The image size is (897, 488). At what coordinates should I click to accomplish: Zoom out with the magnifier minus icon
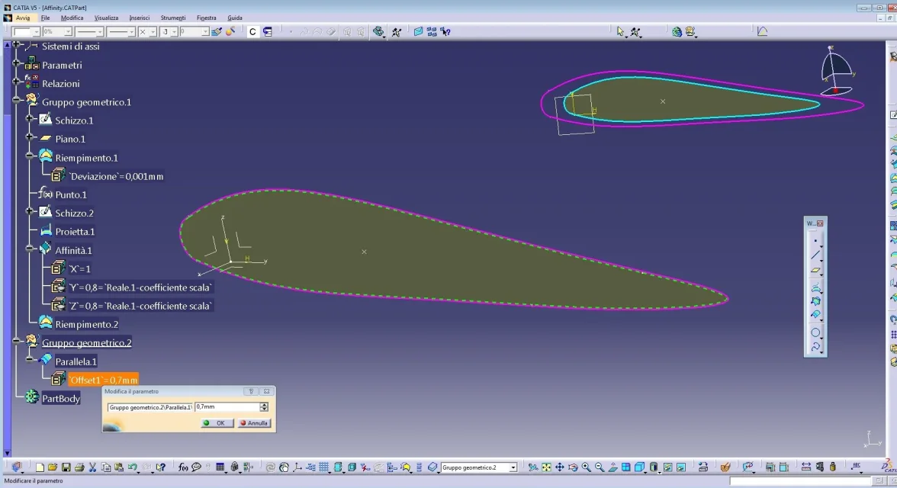(599, 467)
